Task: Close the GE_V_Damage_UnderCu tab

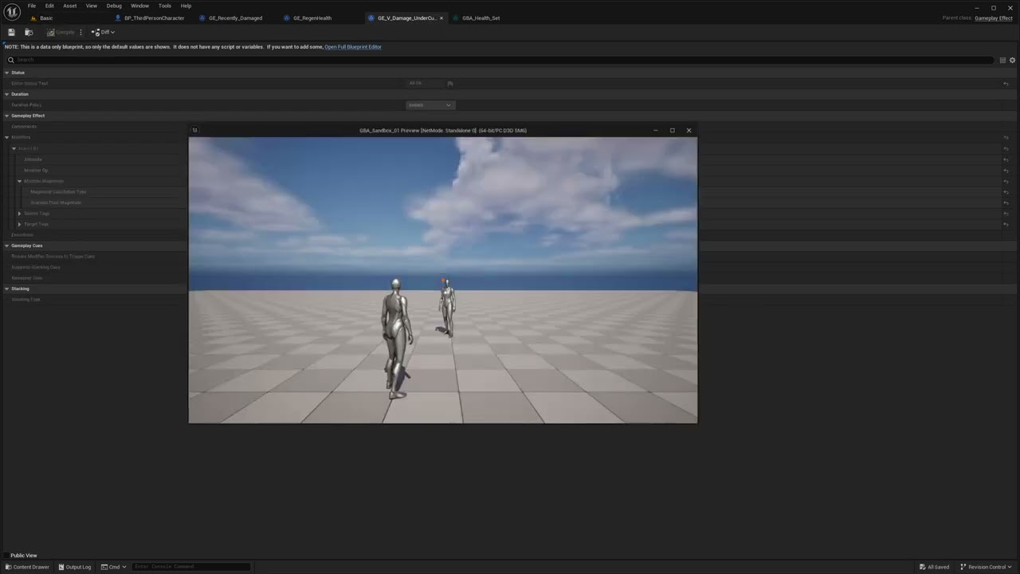Action: [441, 18]
